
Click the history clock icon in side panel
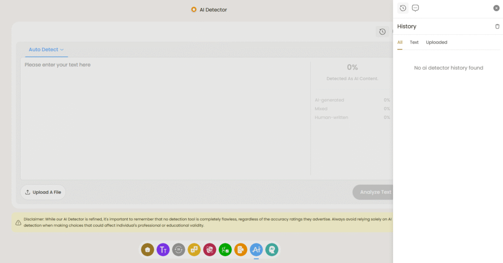coord(403,8)
